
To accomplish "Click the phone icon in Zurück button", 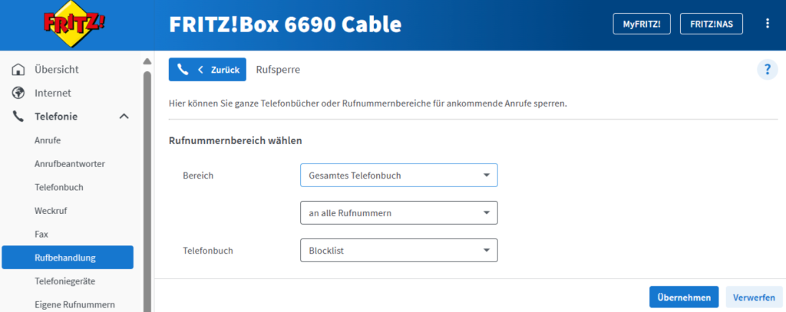I will tap(183, 70).
